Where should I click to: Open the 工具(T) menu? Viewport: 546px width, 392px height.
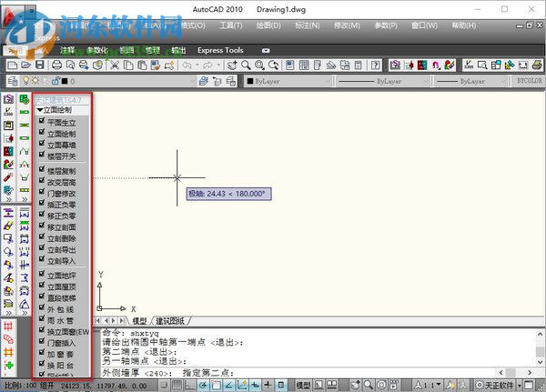pyautogui.click(x=230, y=25)
